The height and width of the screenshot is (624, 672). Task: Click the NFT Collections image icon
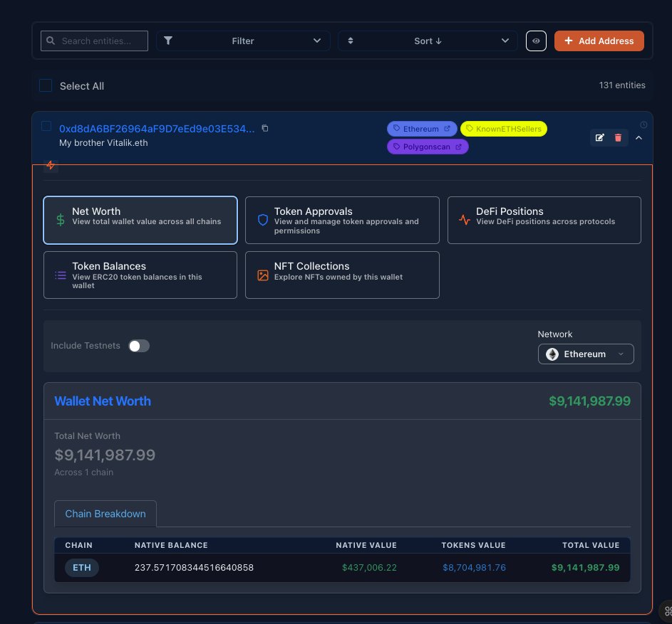point(262,275)
